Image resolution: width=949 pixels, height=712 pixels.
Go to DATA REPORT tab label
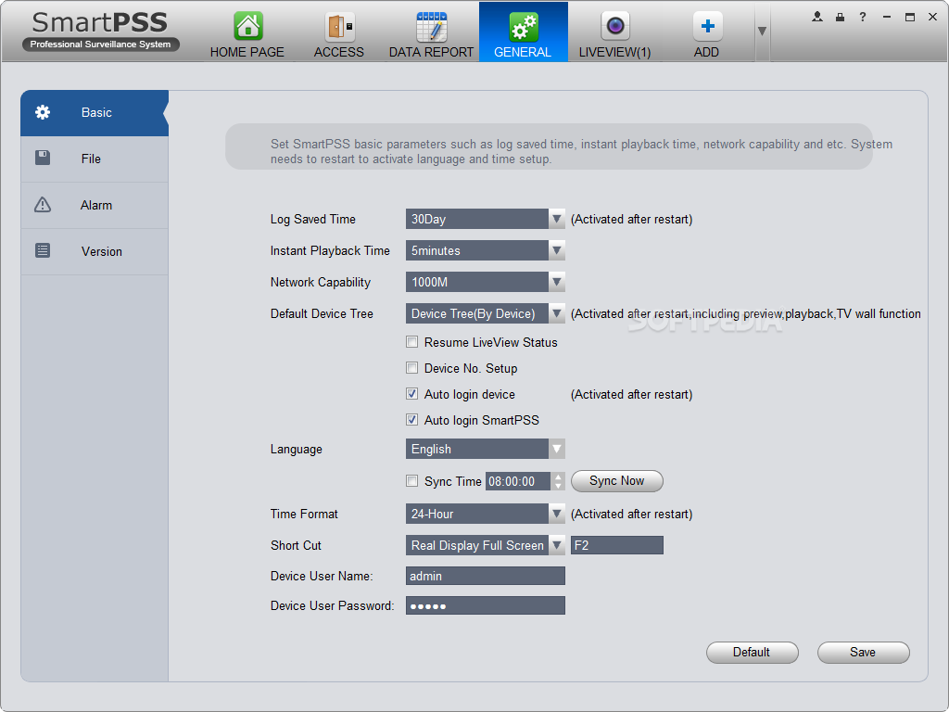pos(431,52)
